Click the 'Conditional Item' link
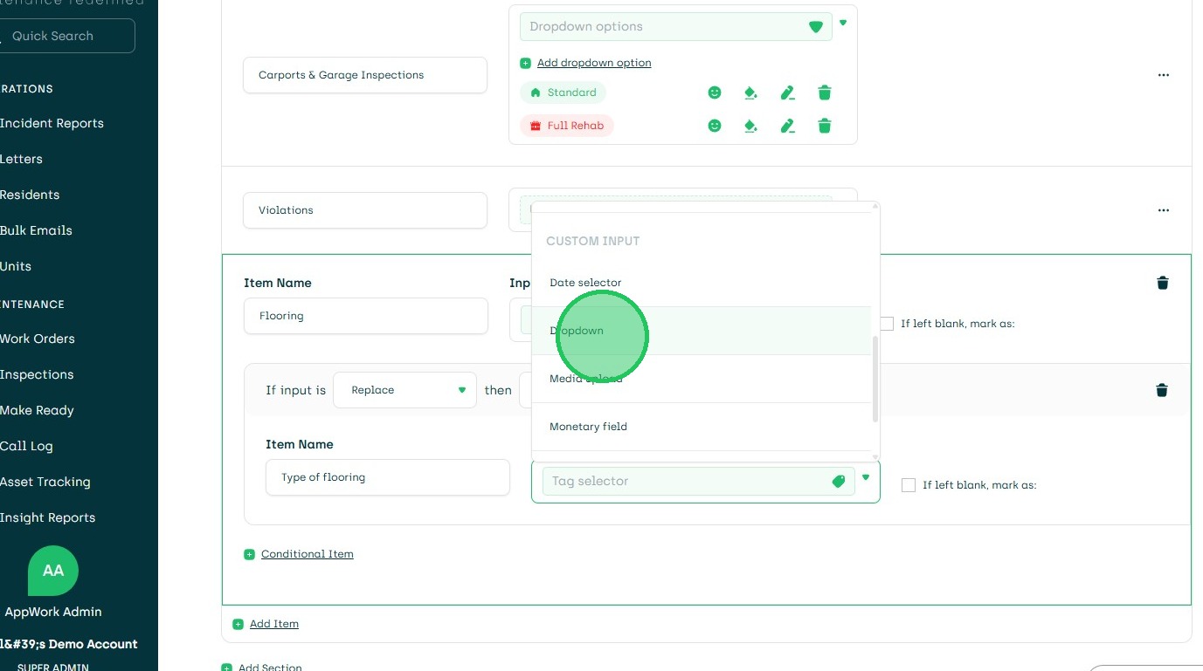 (307, 554)
